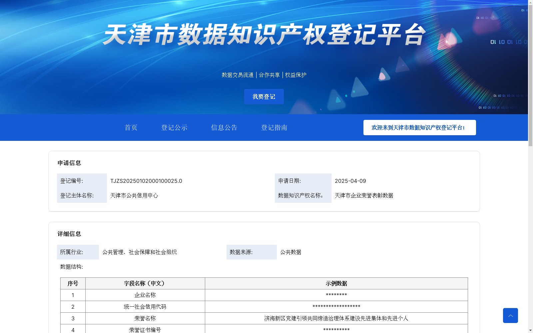This screenshot has width=533, height=333.
Task: Click the masked sample data in the 企业名称 row
Action: 336,295
